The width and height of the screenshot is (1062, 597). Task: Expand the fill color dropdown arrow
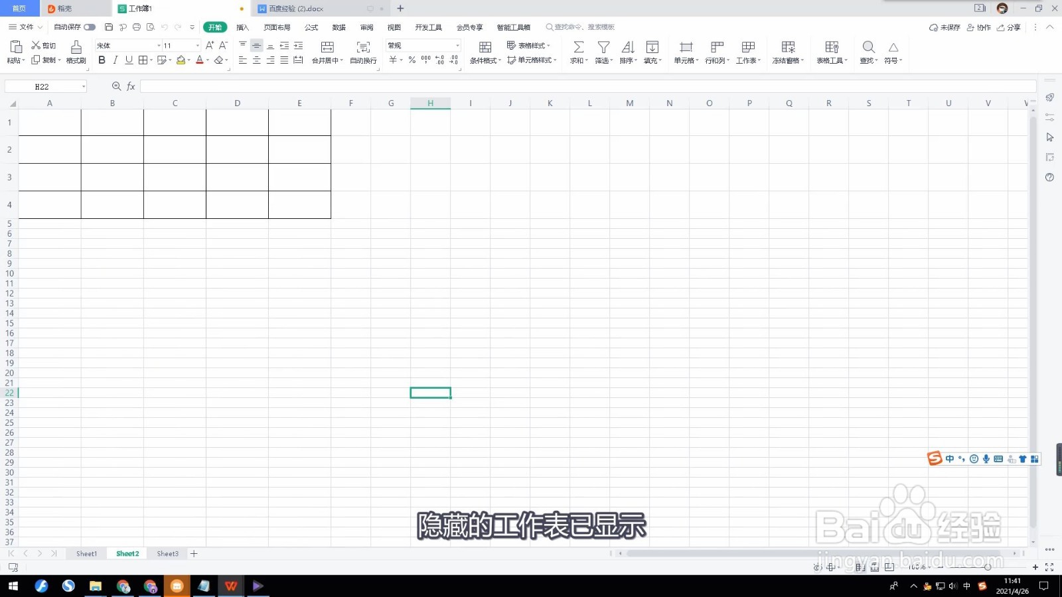pos(189,60)
